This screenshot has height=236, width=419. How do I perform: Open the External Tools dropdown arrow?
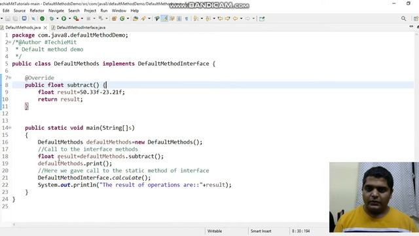tap(82, 18)
